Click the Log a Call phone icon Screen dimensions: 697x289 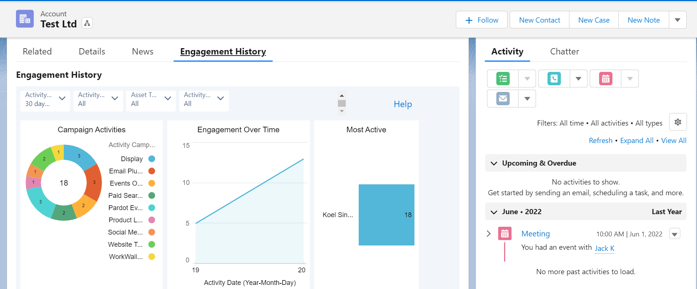pos(554,79)
